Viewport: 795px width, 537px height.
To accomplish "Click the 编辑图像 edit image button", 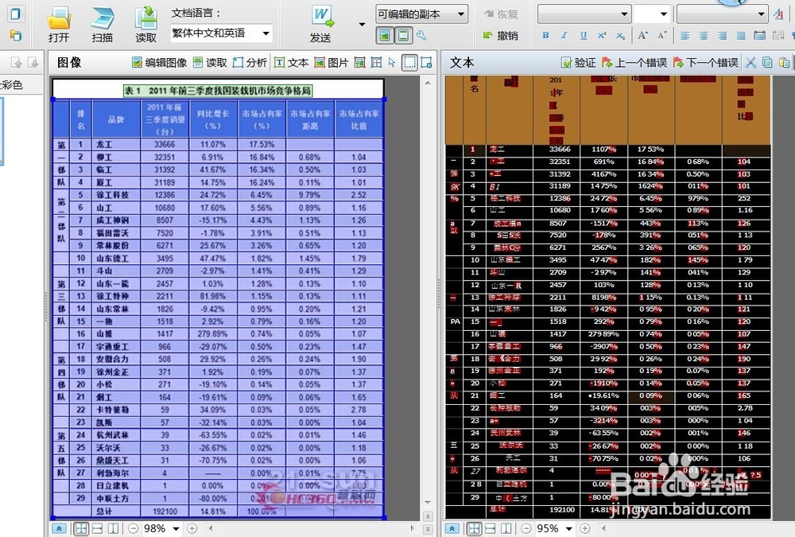I will [x=159, y=62].
